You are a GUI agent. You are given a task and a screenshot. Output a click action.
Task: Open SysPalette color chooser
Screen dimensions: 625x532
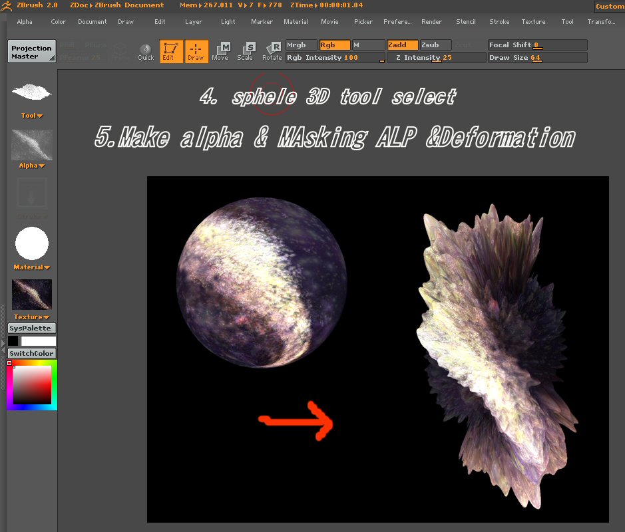click(x=31, y=328)
